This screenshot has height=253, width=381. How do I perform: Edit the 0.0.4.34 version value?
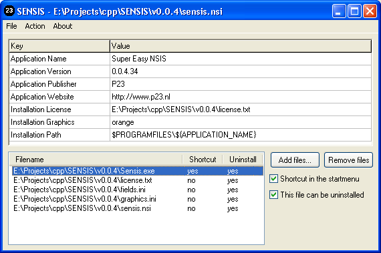pos(241,71)
